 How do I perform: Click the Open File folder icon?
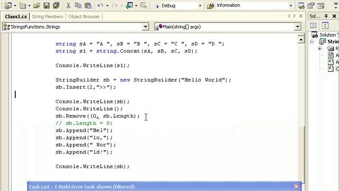click(37, 5)
